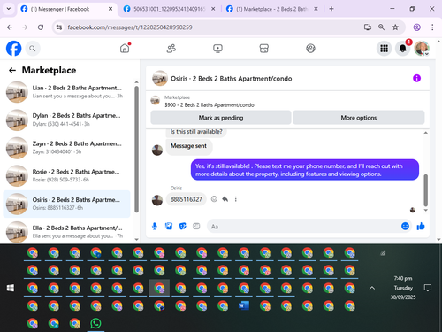Send a thumbs up like

click(x=421, y=226)
